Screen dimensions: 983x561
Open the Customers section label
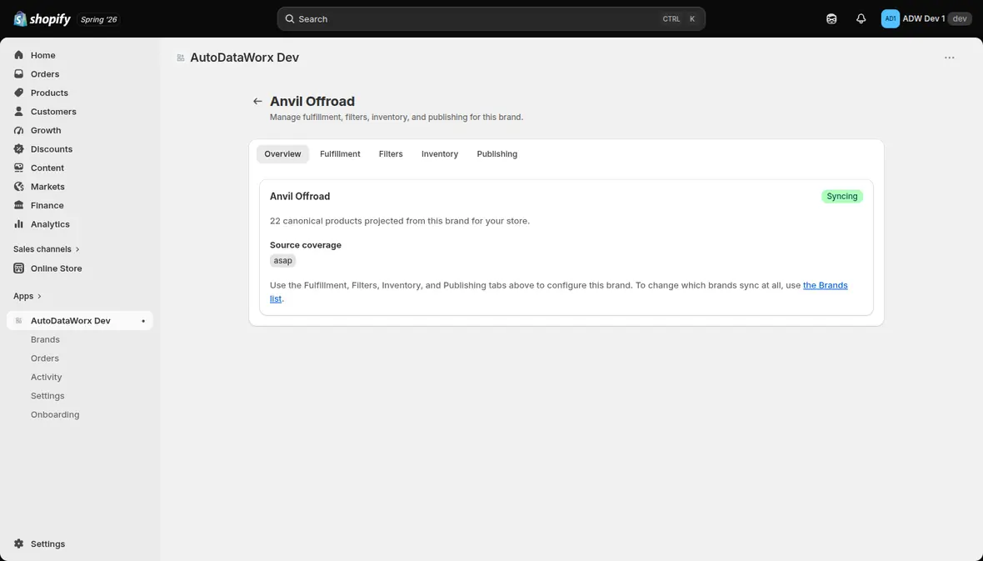tap(53, 112)
